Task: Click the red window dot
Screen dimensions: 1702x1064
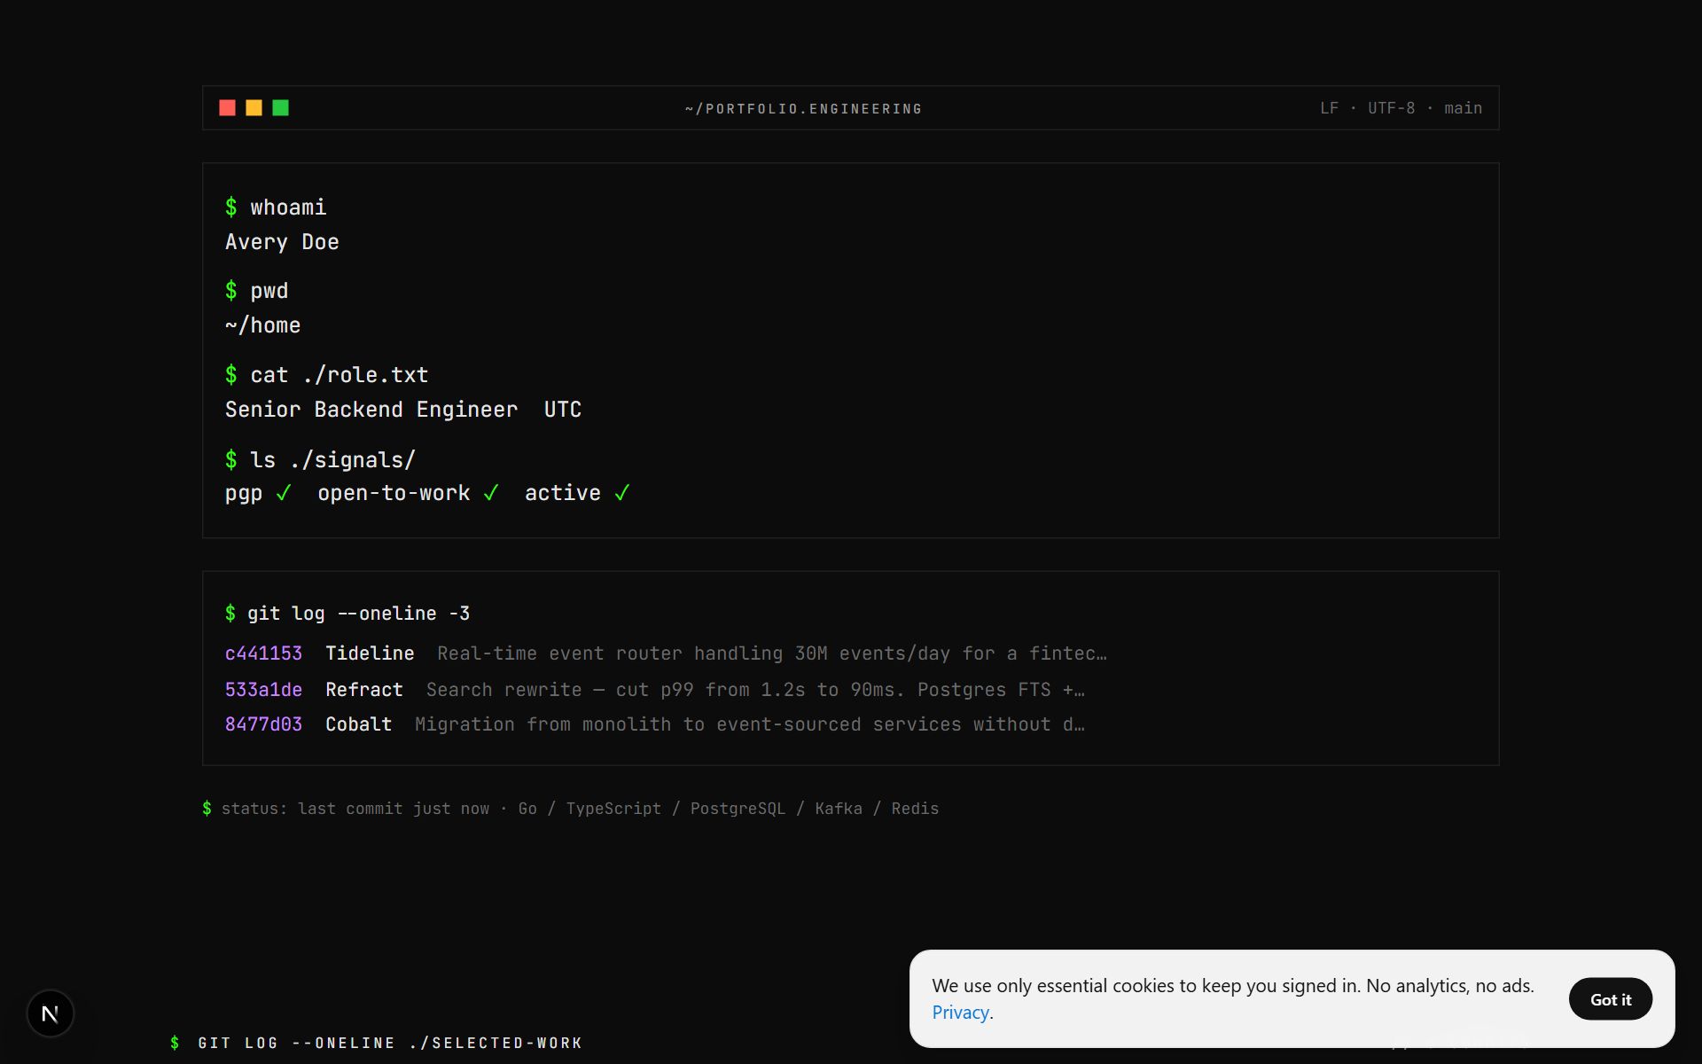Action: pyautogui.click(x=227, y=108)
